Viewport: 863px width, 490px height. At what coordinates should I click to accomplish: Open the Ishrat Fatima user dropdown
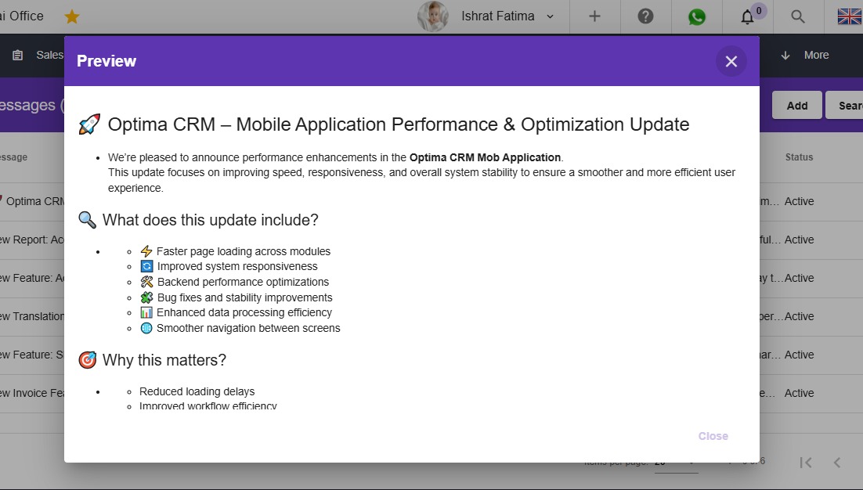tap(507, 16)
